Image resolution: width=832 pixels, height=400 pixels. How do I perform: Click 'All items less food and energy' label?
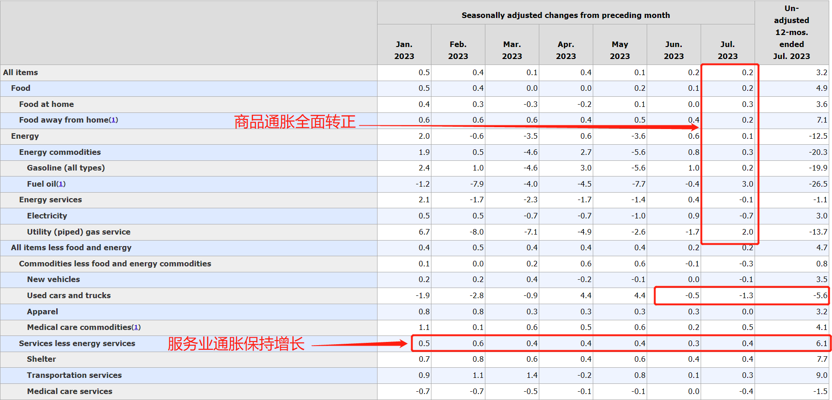click(x=71, y=247)
